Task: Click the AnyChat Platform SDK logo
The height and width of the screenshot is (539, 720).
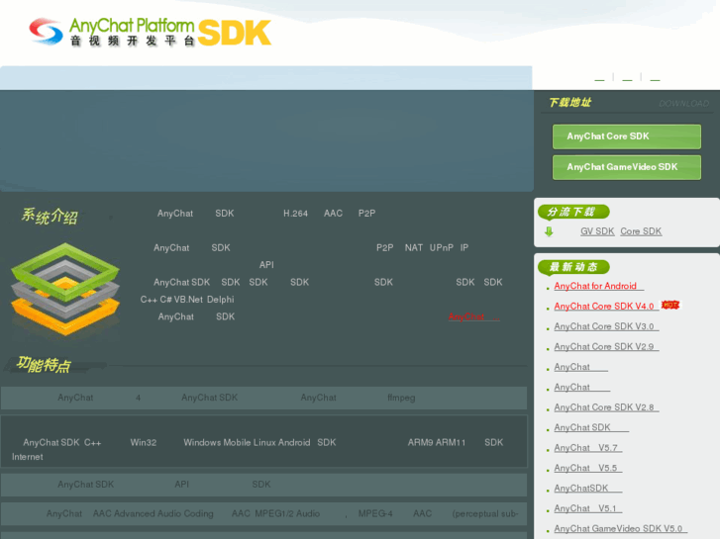Action: (151, 32)
